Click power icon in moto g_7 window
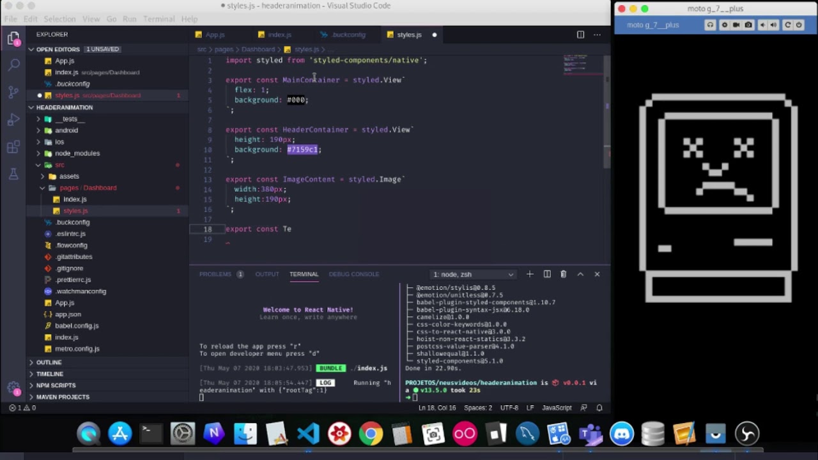The width and height of the screenshot is (818, 460). point(799,25)
